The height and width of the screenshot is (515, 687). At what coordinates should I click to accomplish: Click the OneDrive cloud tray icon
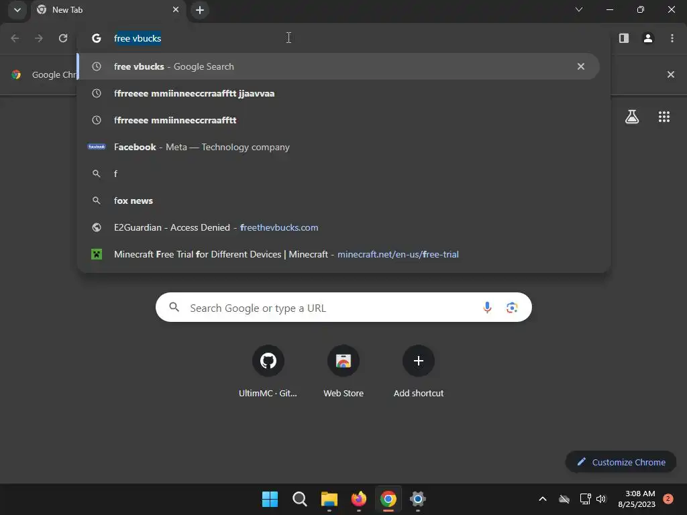tap(564, 499)
